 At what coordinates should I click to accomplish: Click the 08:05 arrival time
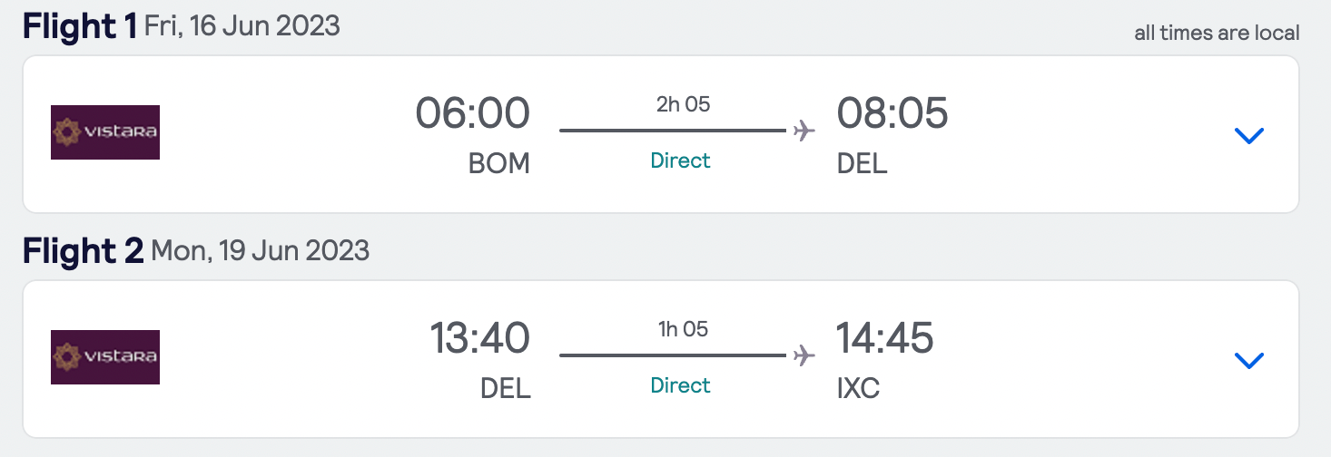pyautogui.click(x=892, y=114)
